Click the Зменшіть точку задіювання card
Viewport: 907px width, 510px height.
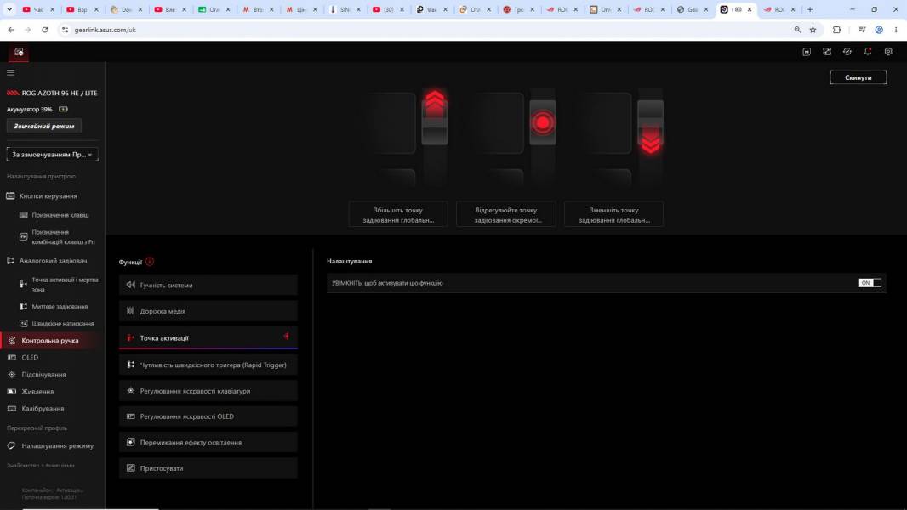[613, 214]
